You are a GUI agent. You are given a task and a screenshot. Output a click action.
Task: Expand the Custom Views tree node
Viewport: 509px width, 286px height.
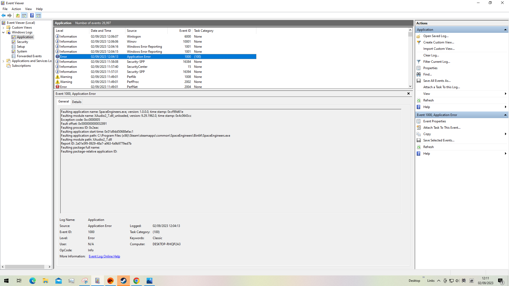coord(3,28)
